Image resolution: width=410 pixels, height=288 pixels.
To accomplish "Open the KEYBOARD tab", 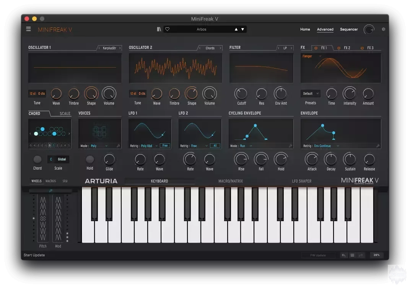I will coord(159,181).
